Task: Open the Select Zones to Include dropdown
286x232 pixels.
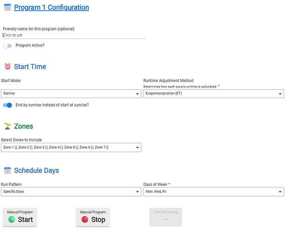Action: point(71,147)
